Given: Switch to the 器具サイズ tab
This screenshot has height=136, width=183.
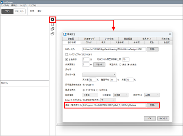Looking at the screenshot, I should (147, 39).
